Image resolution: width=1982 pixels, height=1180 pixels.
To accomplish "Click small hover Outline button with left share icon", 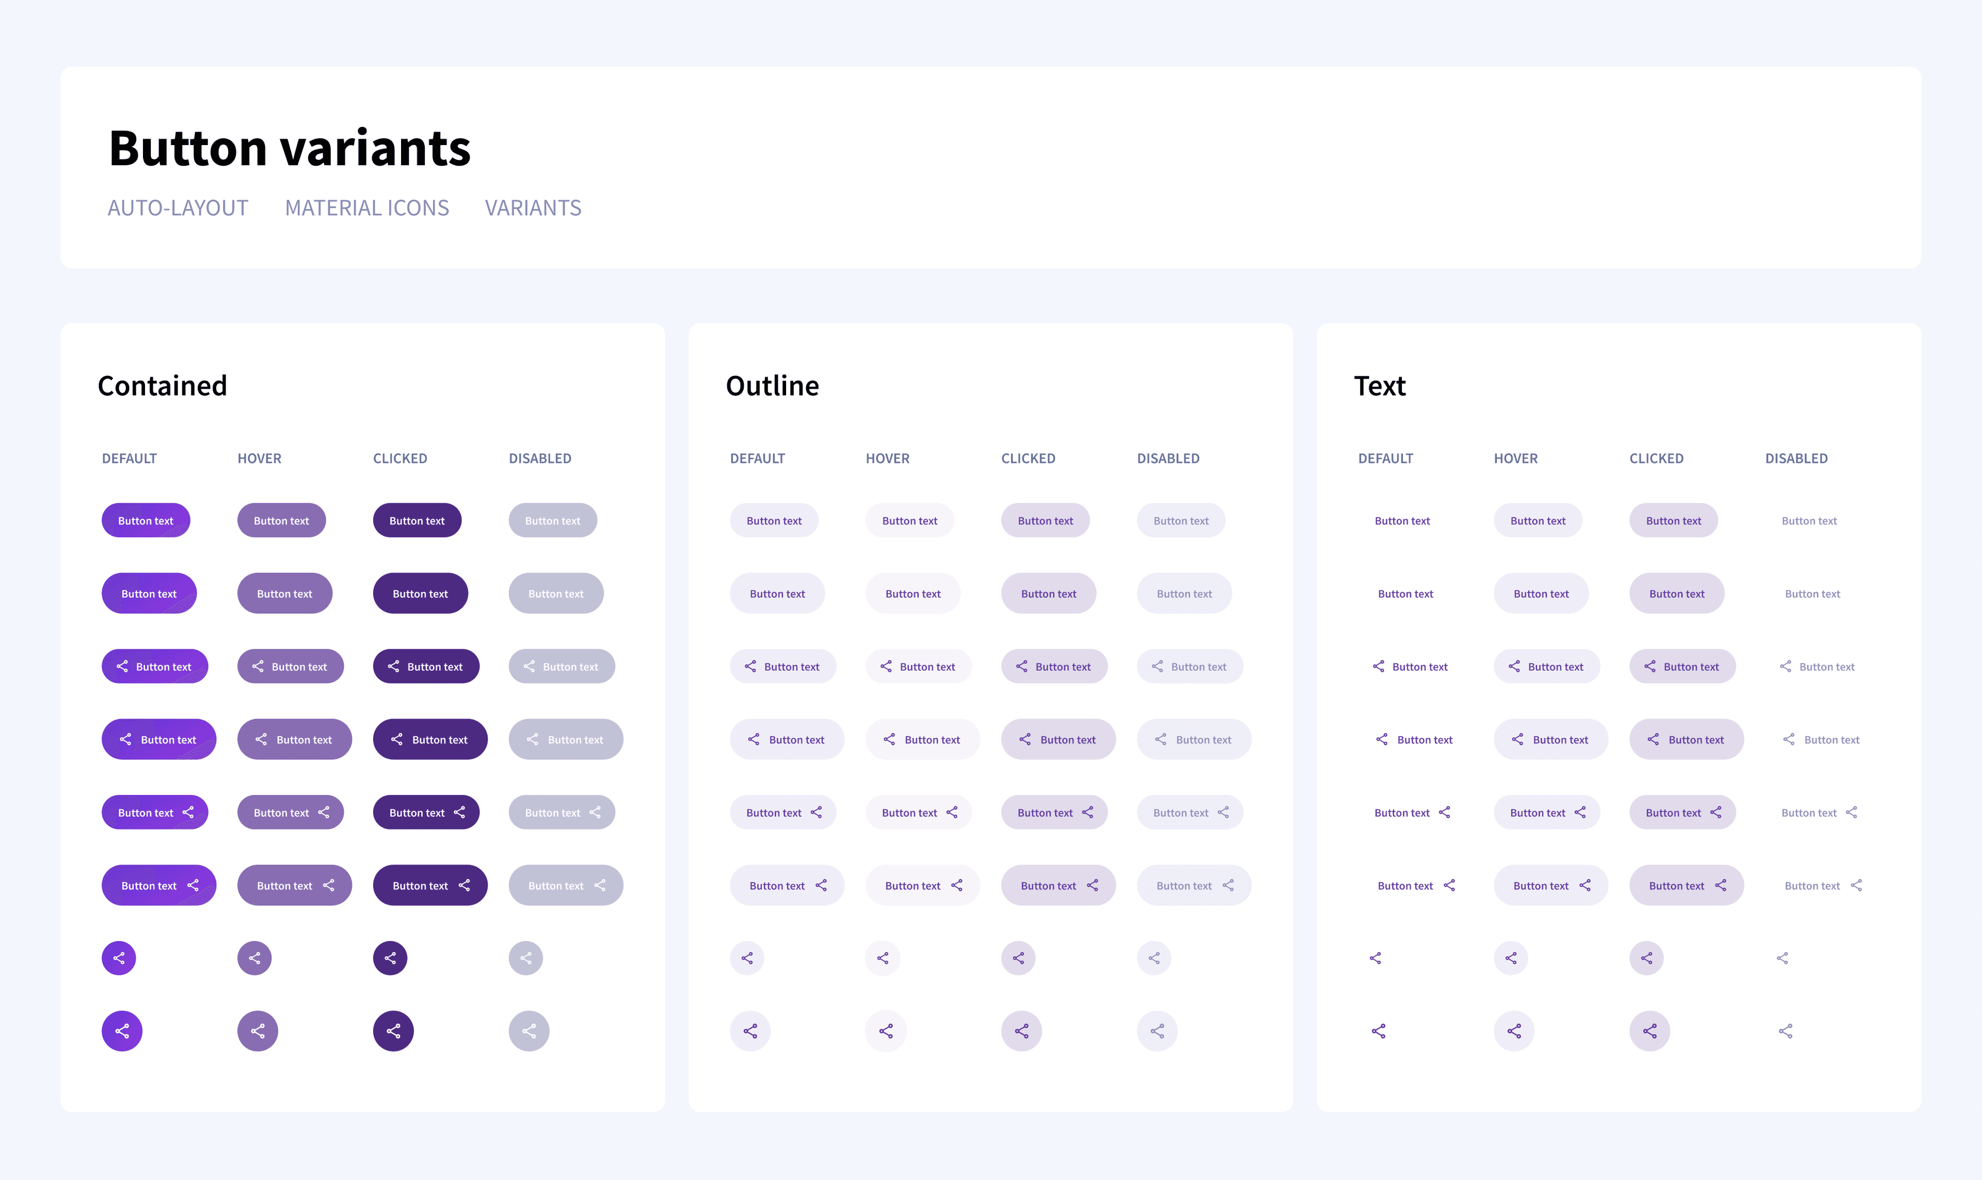I will (x=918, y=667).
